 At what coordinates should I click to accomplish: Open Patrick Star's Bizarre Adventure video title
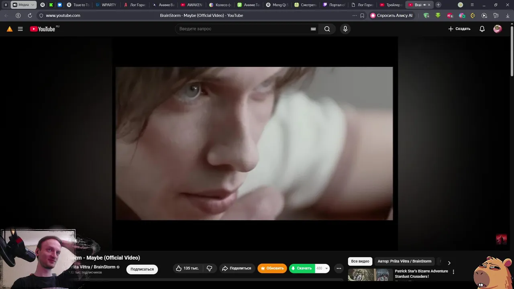pos(421,274)
